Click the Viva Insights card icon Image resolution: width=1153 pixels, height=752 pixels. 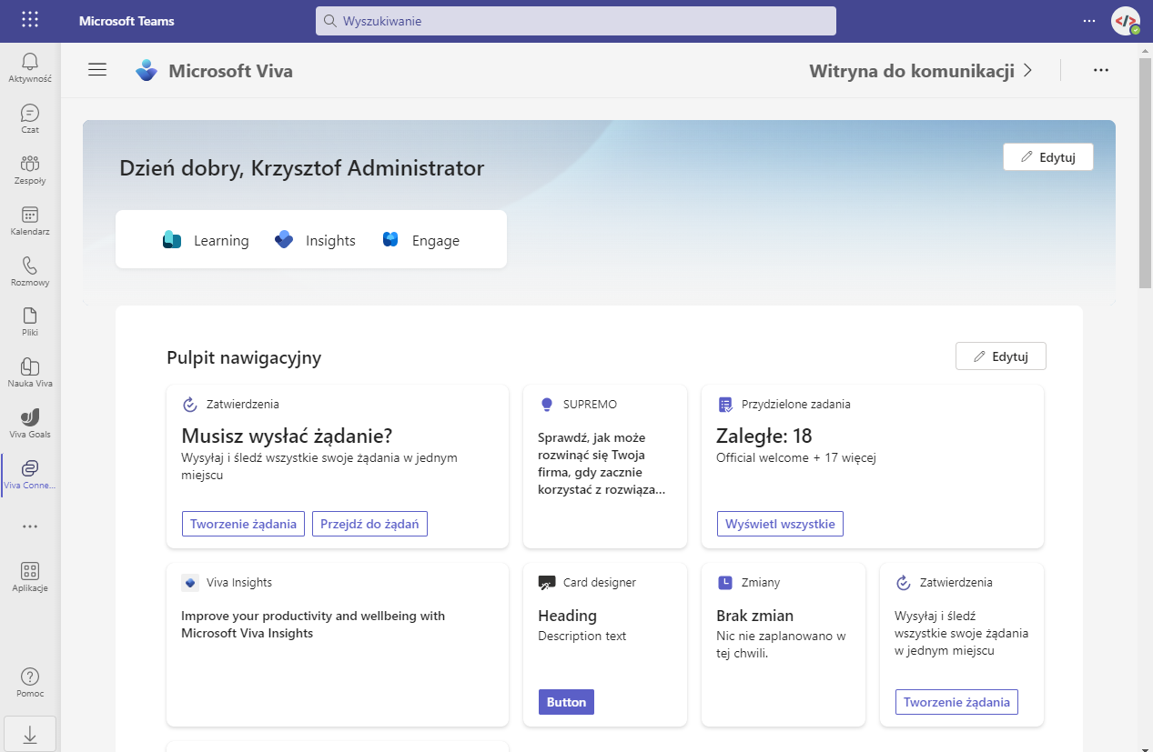click(x=190, y=583)
